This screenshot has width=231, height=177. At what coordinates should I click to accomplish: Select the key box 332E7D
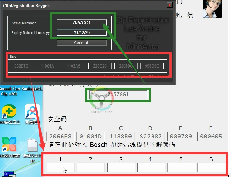tap(21, 66)
